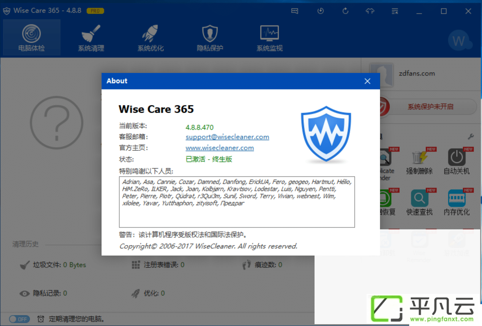Click the restore clock icon in title bar
The width and height of the screenshot is (482, 326).
[320, 11]
